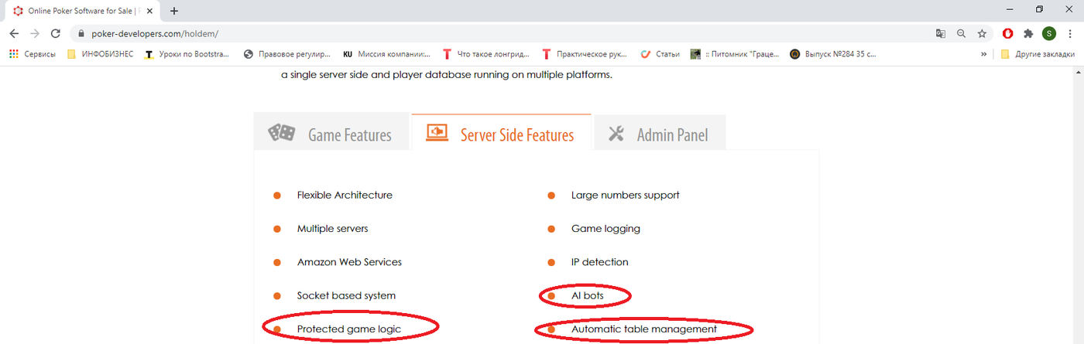
Task: Open the Другие закладки folder
Action: point(1038,54)
